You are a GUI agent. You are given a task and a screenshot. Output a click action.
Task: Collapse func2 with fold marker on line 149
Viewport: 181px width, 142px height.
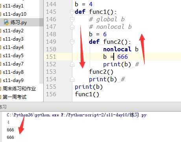point(72,42)
